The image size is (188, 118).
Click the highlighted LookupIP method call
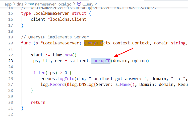[101, 61]
